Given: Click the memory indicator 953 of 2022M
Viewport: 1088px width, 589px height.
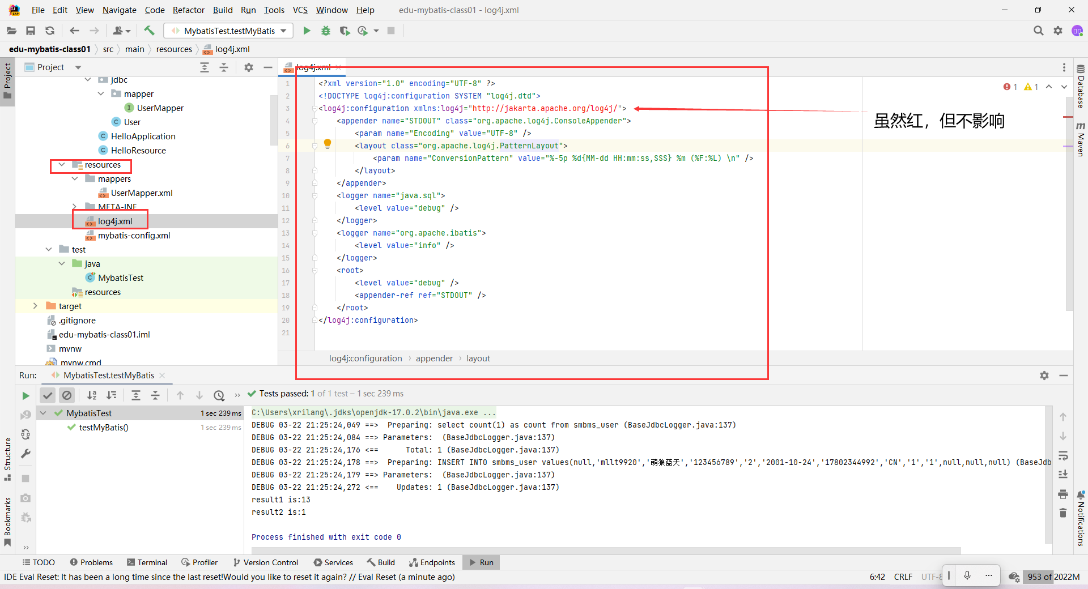Looking at the screenshot, I should (x=1053, y=577).
